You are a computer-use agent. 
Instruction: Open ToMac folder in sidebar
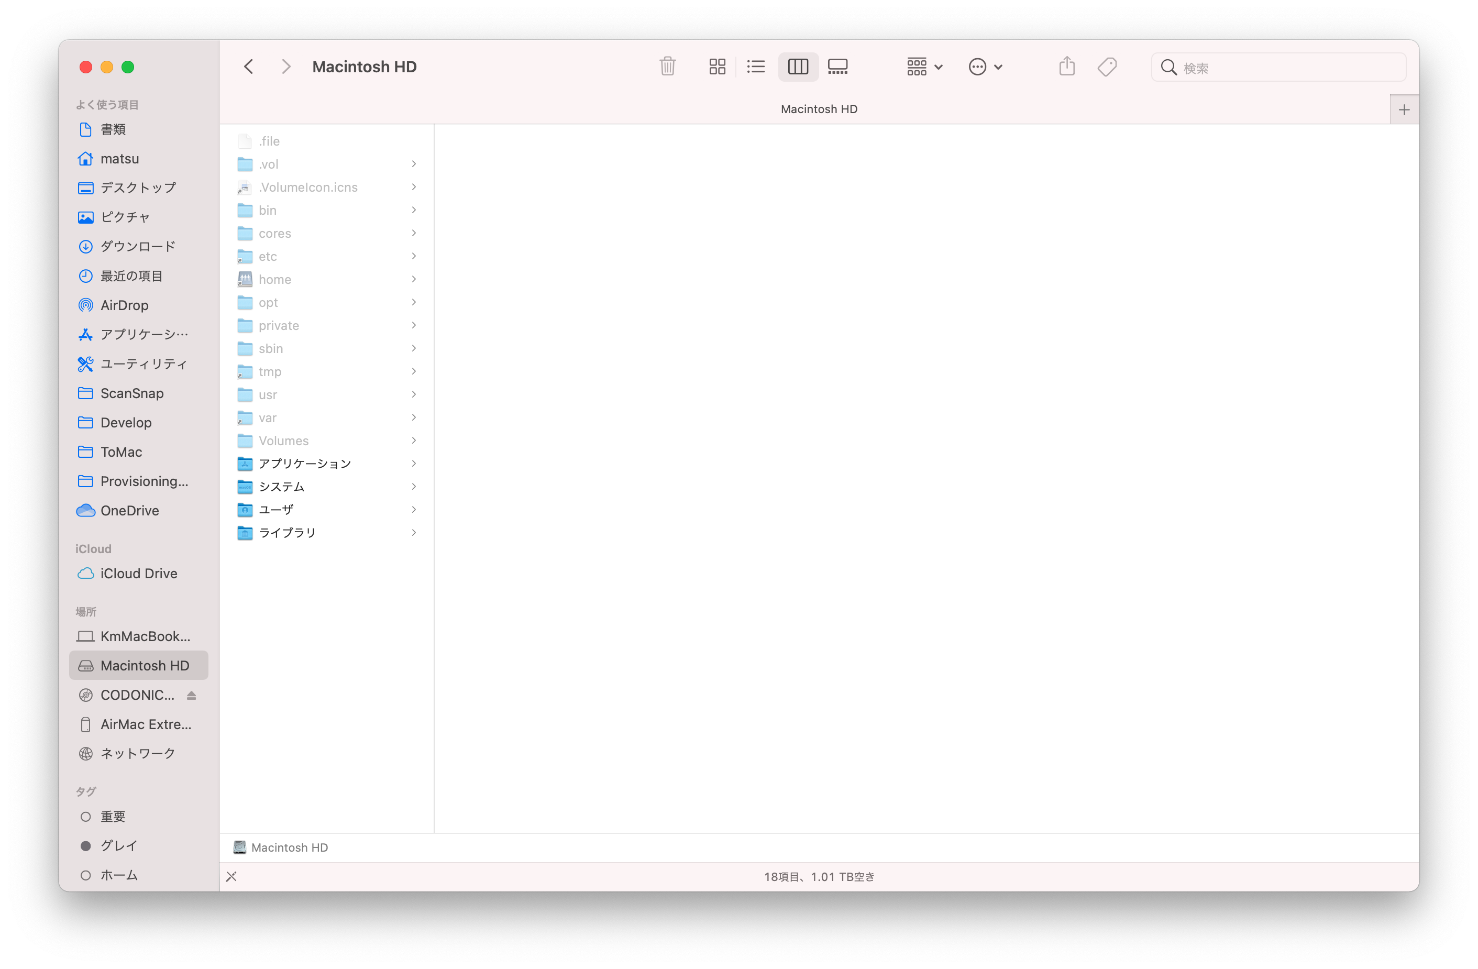138,452
